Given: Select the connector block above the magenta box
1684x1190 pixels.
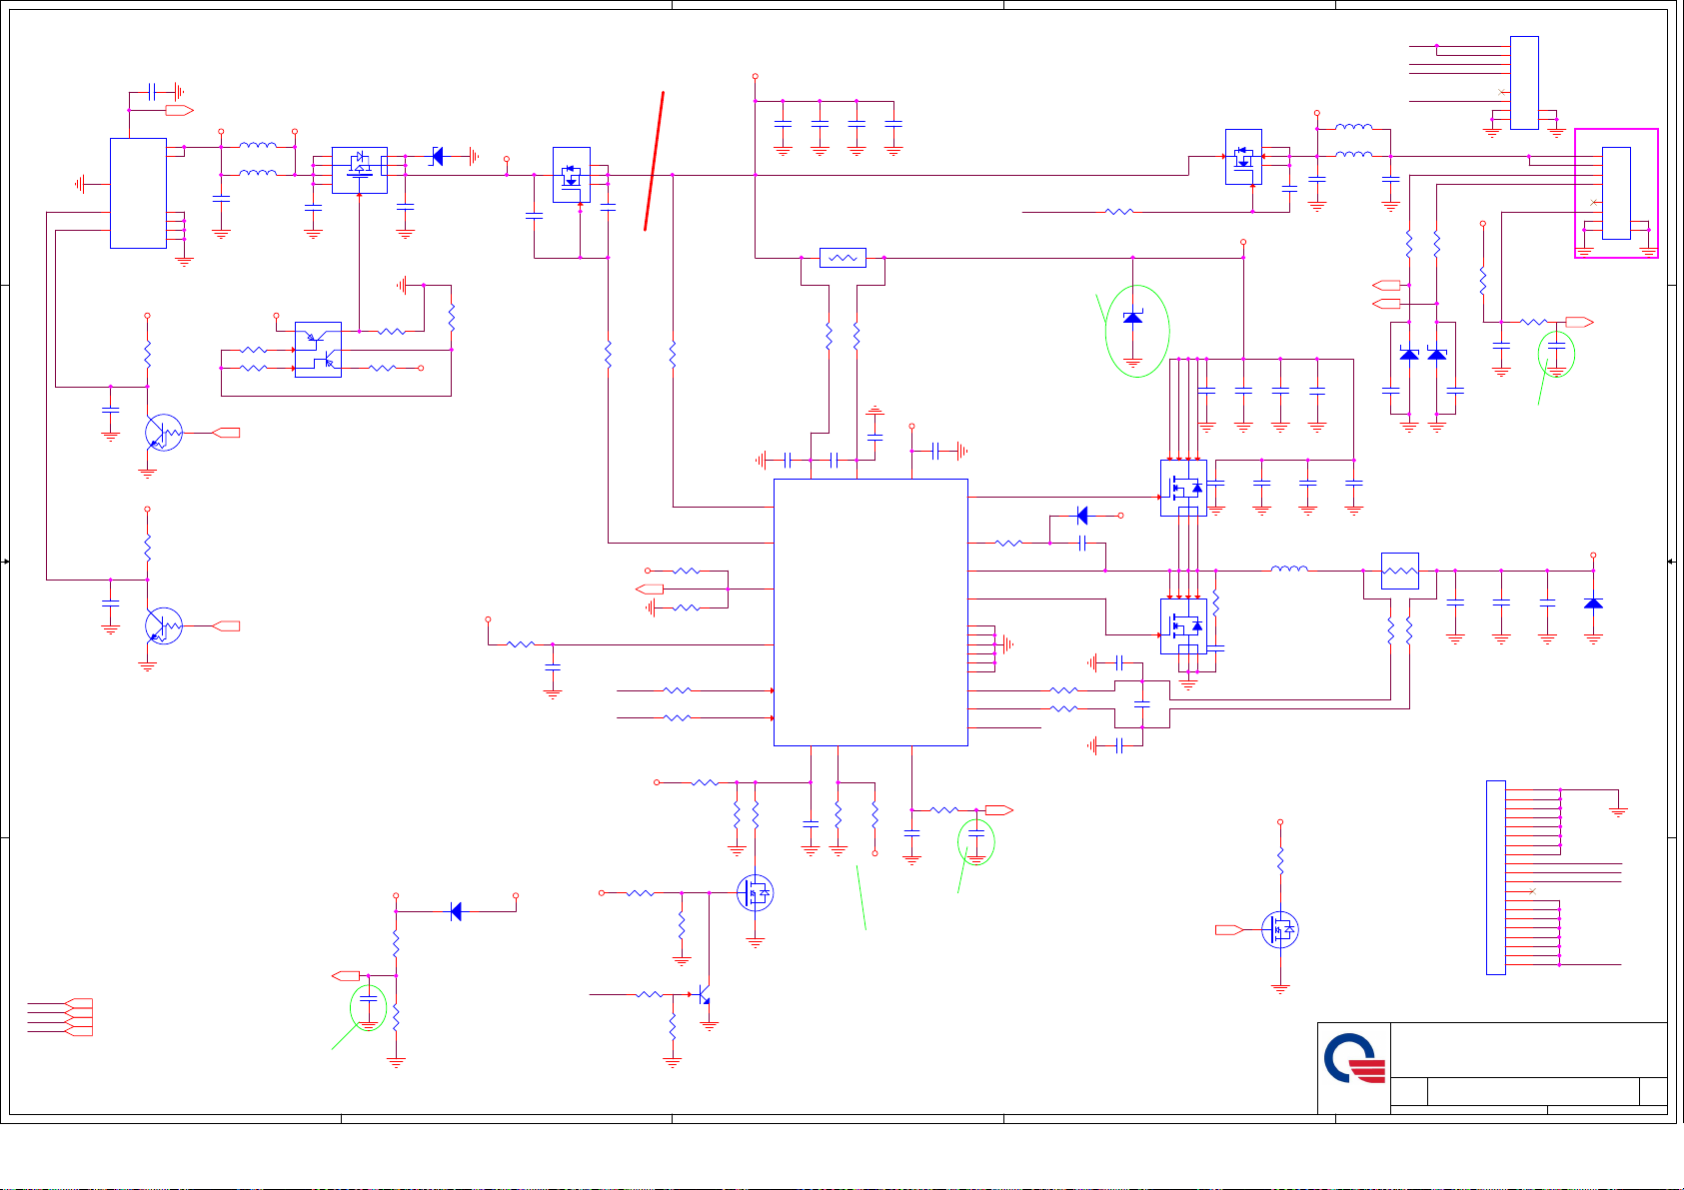Looking at the screenshot, I should pyautogui.click(x=1524, y=83).
